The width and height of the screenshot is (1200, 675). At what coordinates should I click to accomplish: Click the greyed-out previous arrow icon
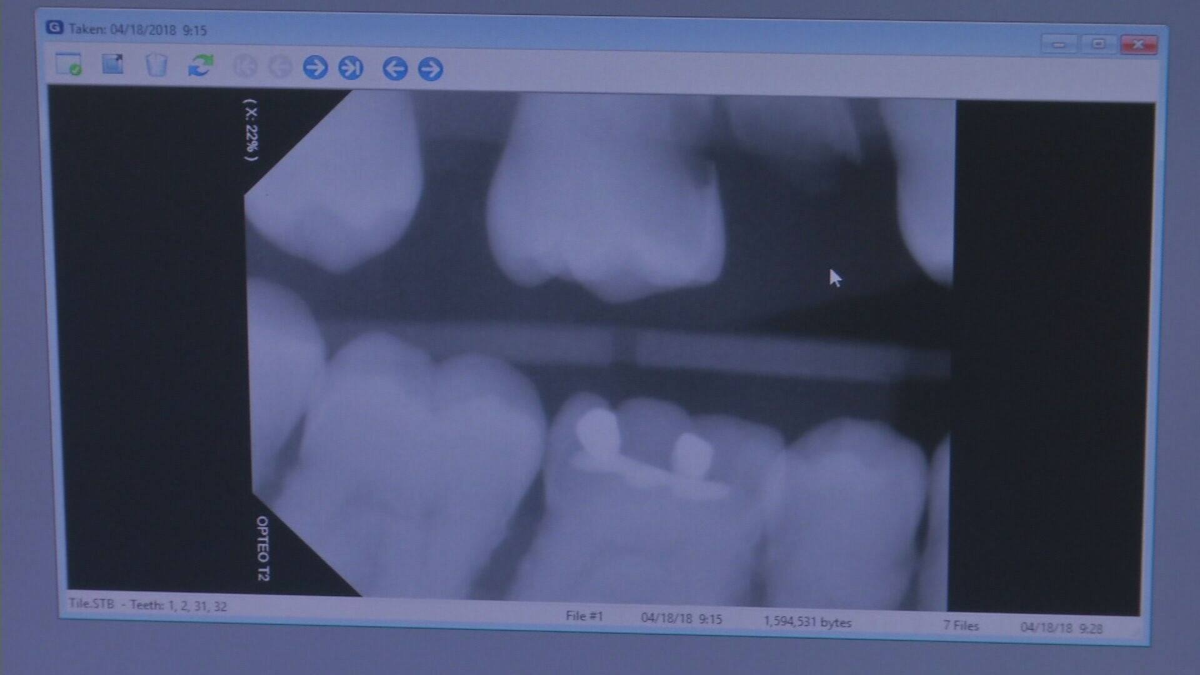280,66
